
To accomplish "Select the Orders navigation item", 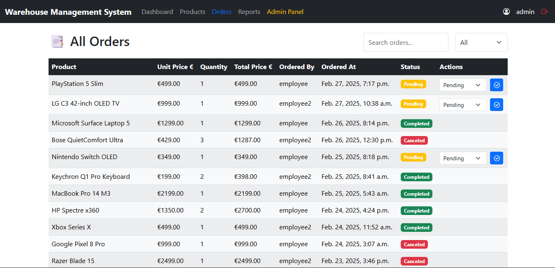I will (x=221, y=12).
